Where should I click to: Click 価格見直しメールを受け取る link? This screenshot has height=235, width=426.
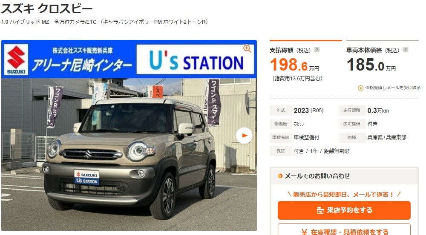click(x=393, y=88)
